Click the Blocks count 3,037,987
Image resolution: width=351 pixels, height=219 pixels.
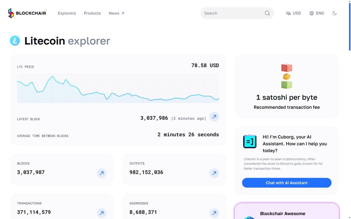31,172
